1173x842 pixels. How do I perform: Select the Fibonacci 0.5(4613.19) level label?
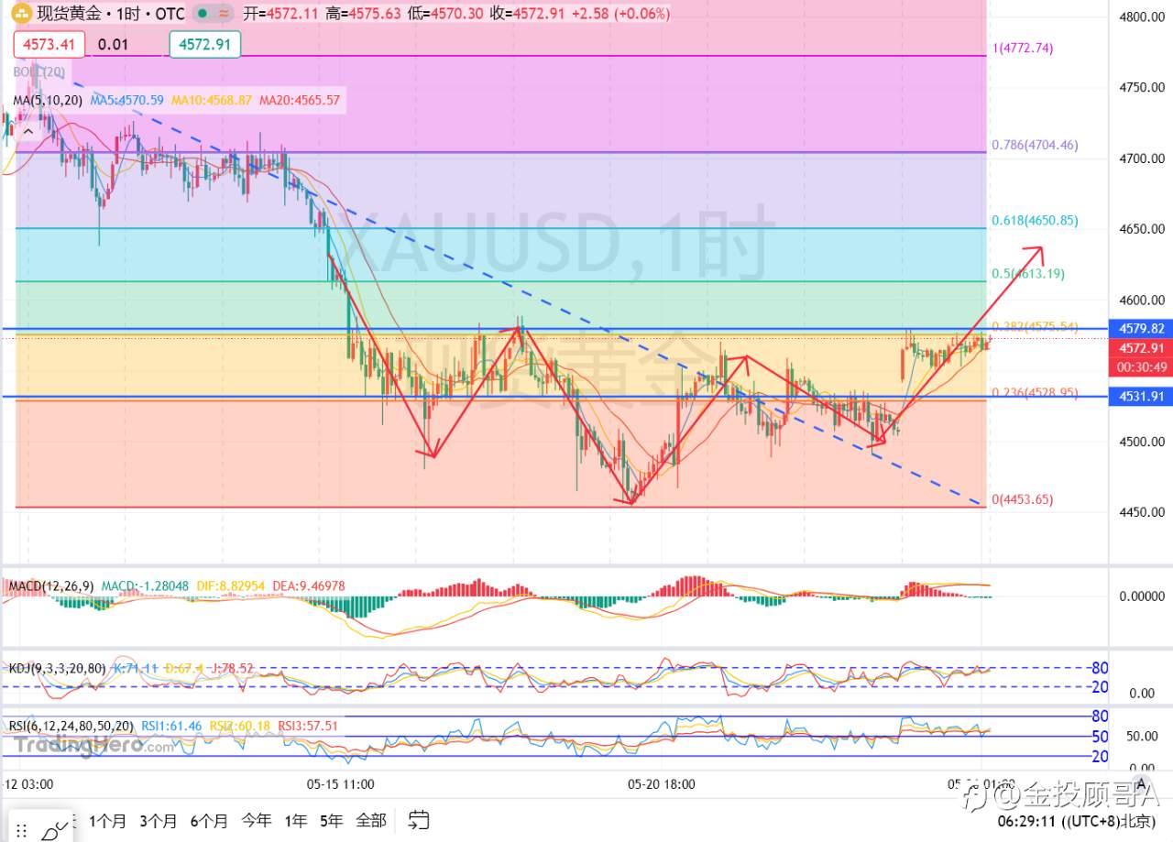pos(1030,273)
